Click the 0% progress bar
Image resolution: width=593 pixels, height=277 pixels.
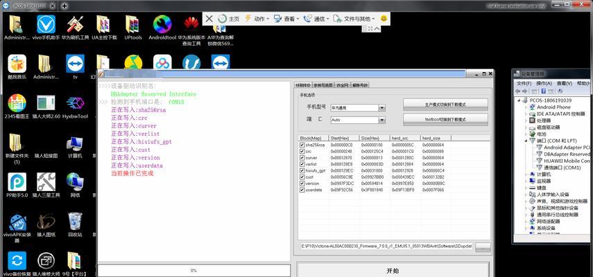pos(194,270)
